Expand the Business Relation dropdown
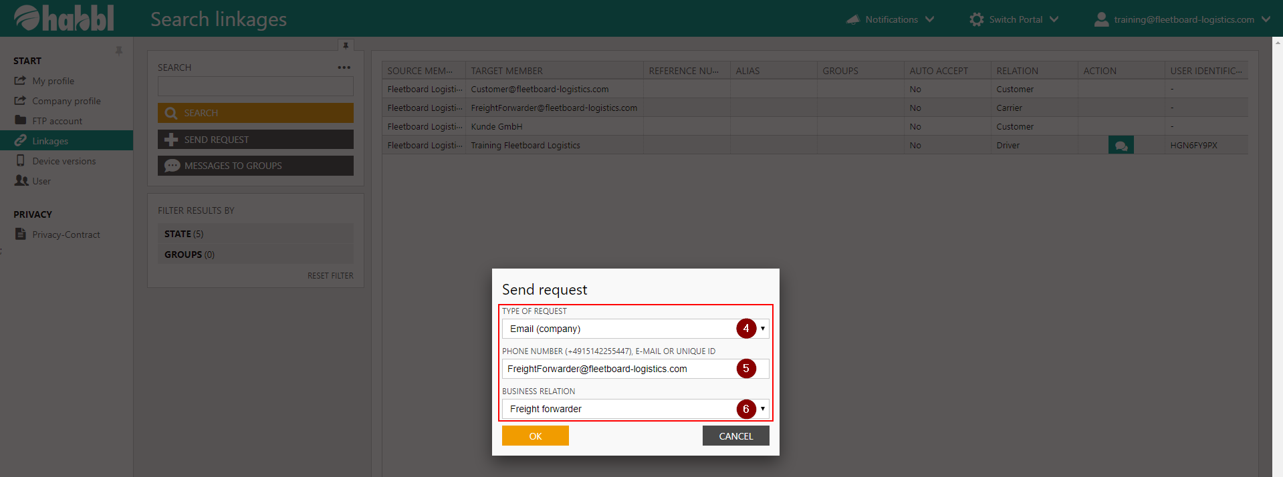1283x477 pixels. (762, 409)
